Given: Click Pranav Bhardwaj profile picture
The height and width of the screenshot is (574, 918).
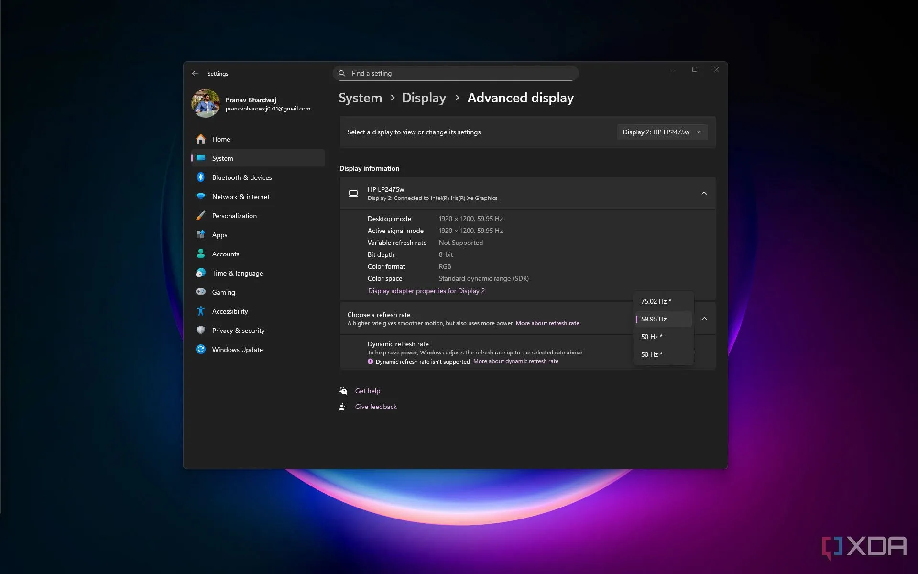Looking at the screenshot, I should tap(206, 103).
